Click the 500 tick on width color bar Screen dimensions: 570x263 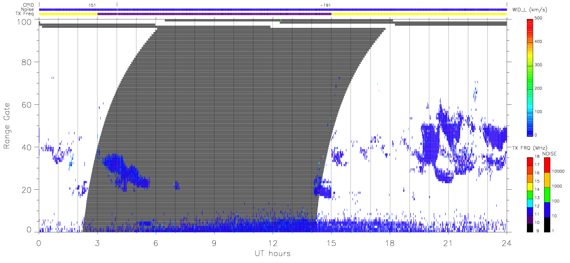click(x=539, y=18)
